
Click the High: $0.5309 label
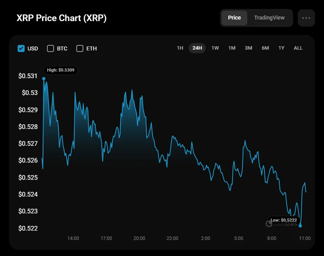click(61, 70)
